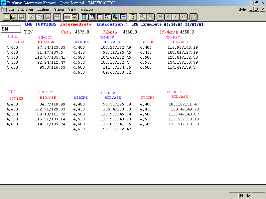Open the Session menu

pos(59,9)
